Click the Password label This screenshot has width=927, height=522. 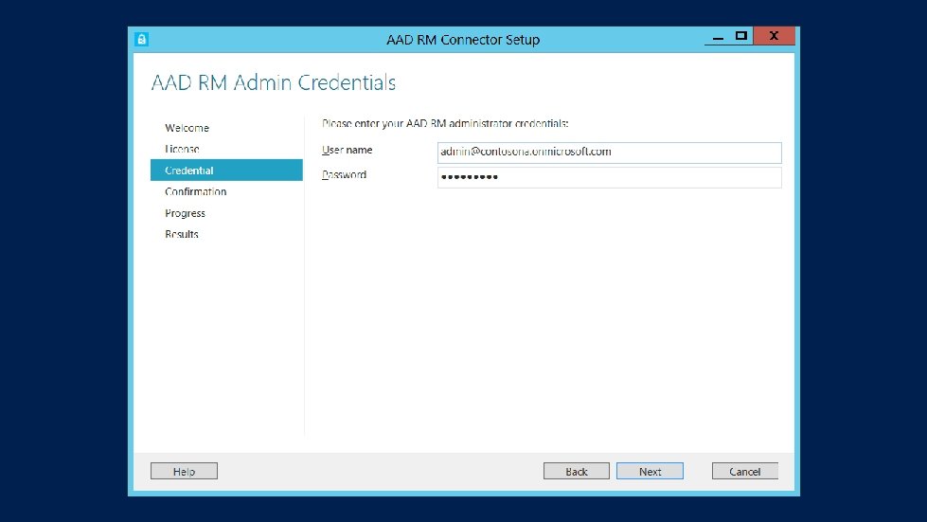click(x=344, y=175)
